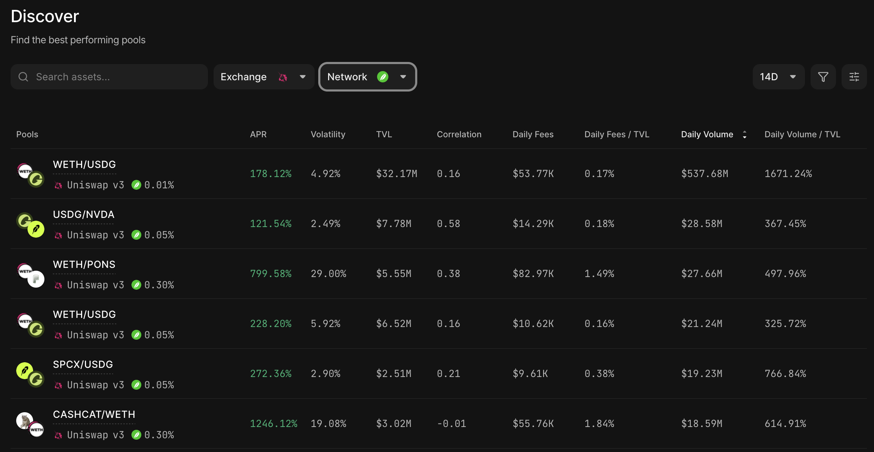874x452 pixels.
Task: Open the 14D time period dropdown
Action: click(778, 77)
